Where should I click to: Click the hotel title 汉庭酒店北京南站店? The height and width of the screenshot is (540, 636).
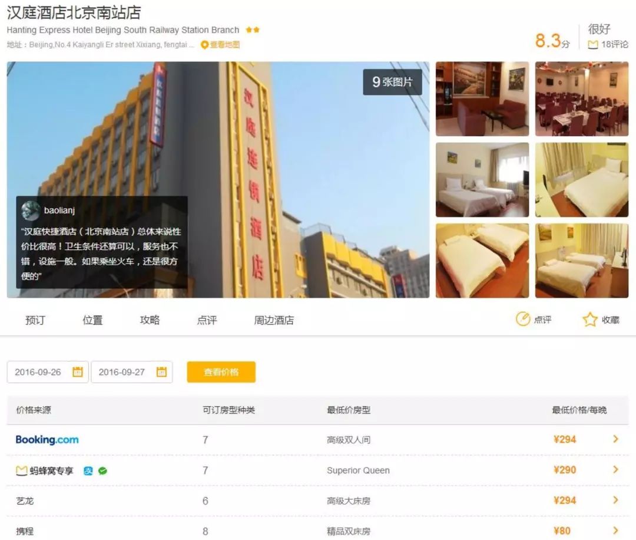74,12
